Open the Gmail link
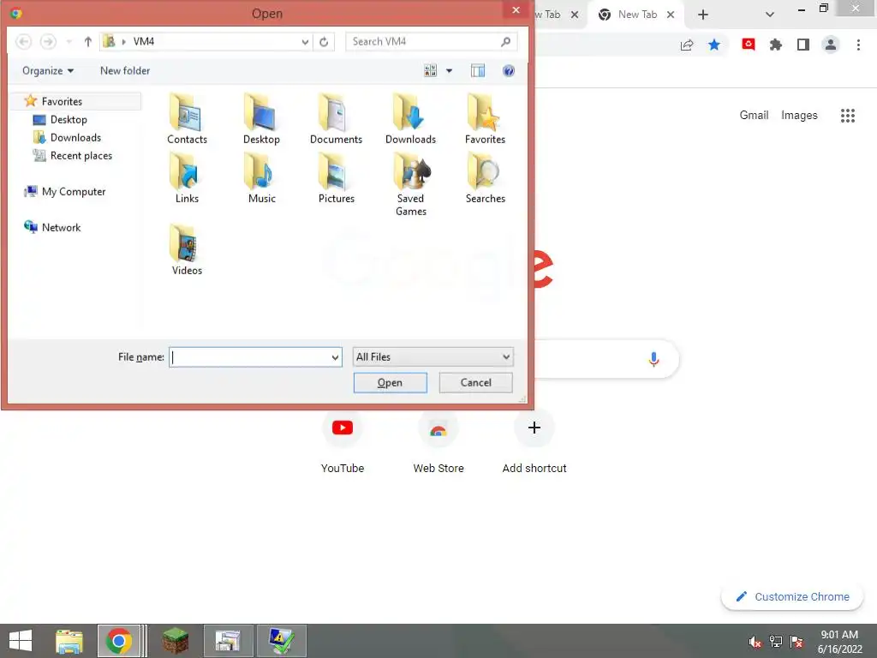The width and height of the screenshot is (877, 658). pos(754,116)
